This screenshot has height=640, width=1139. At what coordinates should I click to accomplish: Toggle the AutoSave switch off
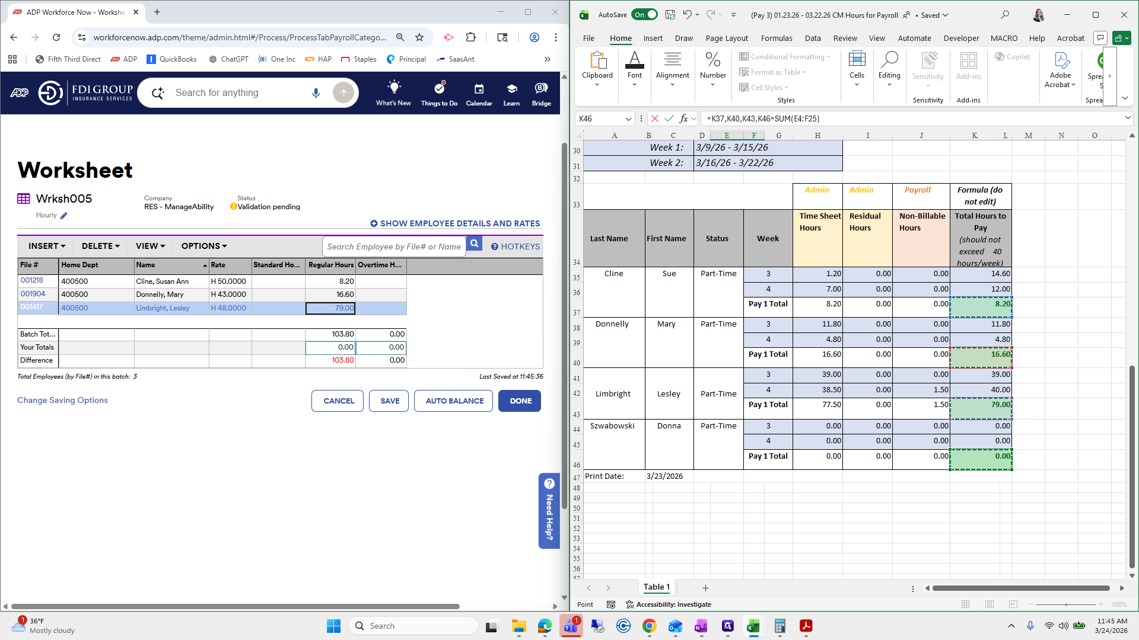pyautogui.click(x=645, y=15)
